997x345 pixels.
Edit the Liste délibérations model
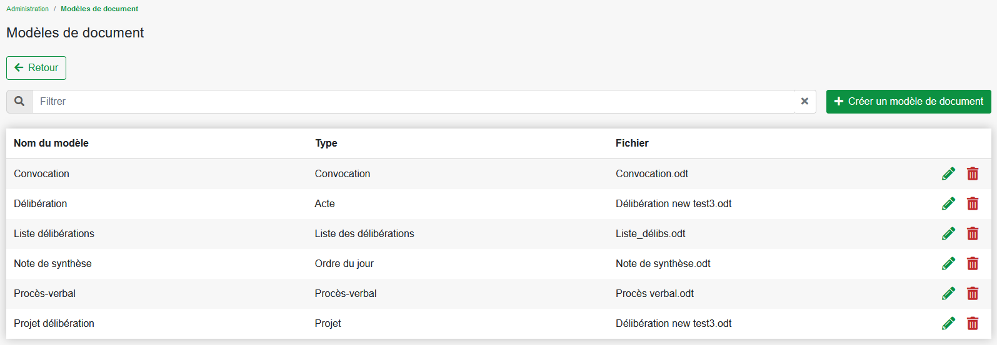pyautogui.click(x=948, y=233)
